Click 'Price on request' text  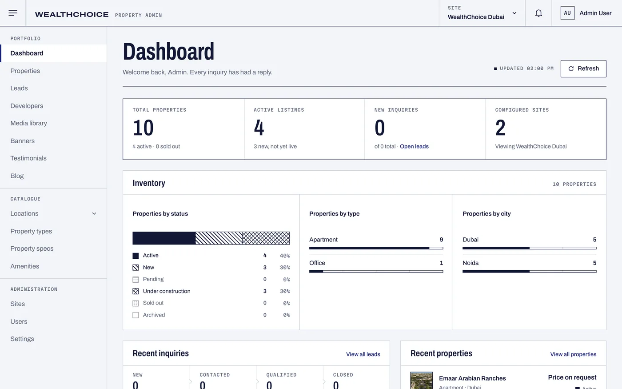572,377
